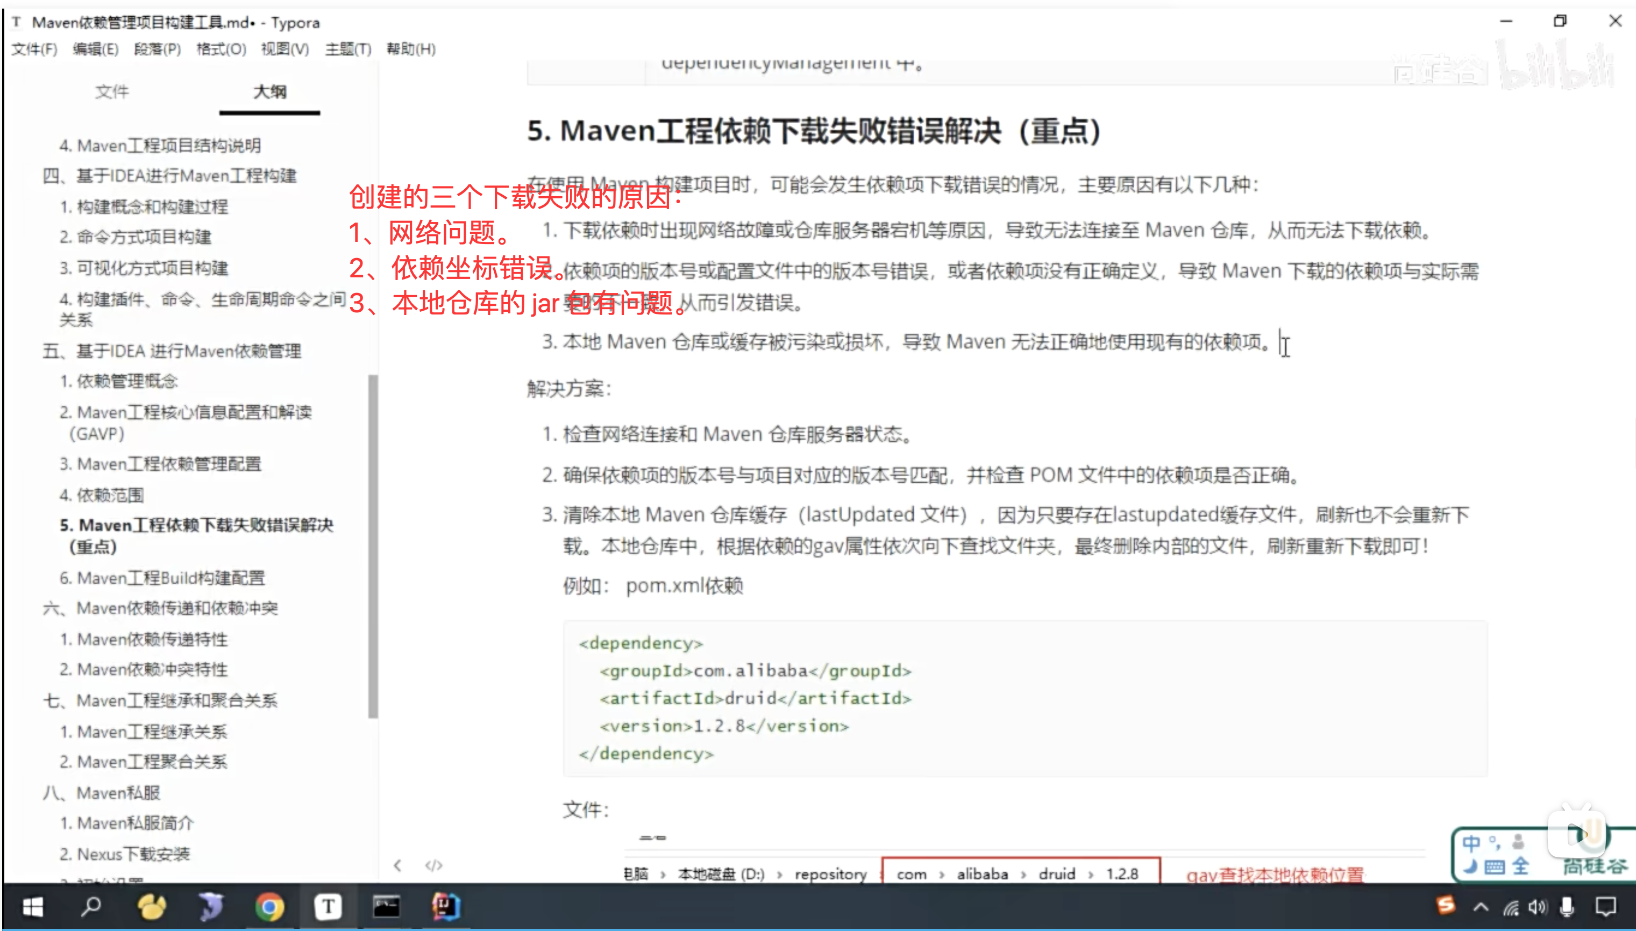Viewport: 1636px width, 931px height.
Task: Expand the hidden tray icons chevron
Action: point(1481,907)
